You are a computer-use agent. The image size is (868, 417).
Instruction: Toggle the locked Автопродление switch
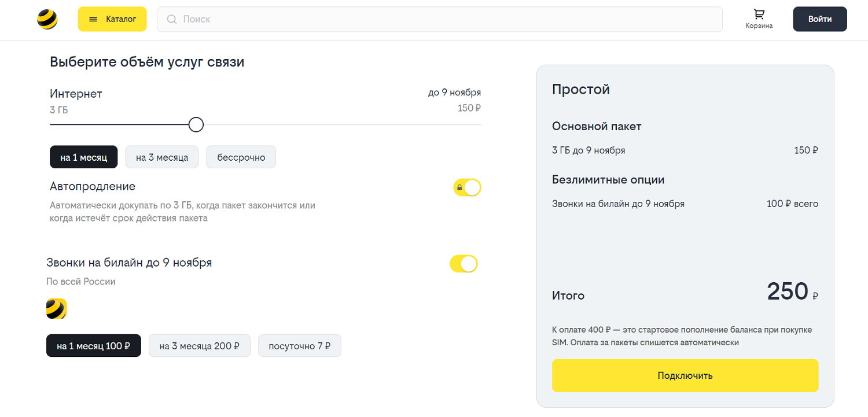pos(467,188)
